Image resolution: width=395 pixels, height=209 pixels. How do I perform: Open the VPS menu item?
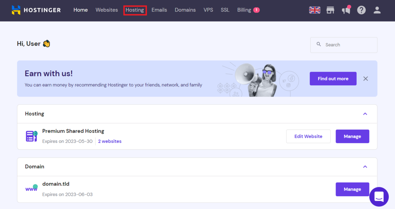click(x=208, y=10)
